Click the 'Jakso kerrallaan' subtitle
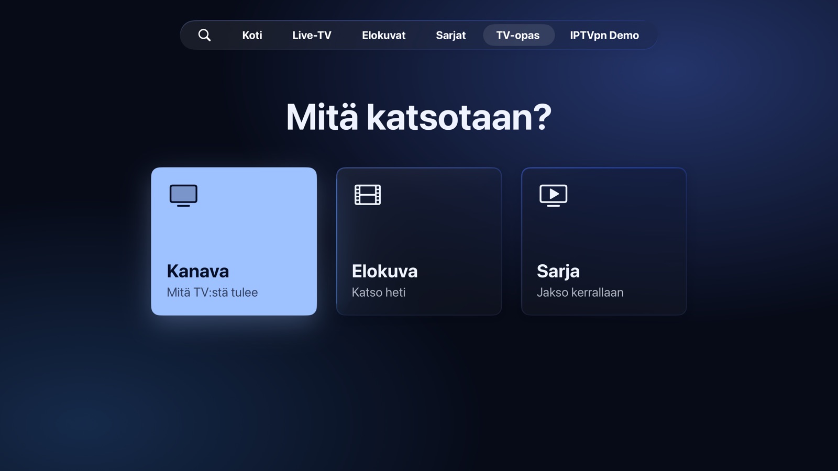Image resolution: width=838 pixels, height=471 pixels. click(580, 292)
